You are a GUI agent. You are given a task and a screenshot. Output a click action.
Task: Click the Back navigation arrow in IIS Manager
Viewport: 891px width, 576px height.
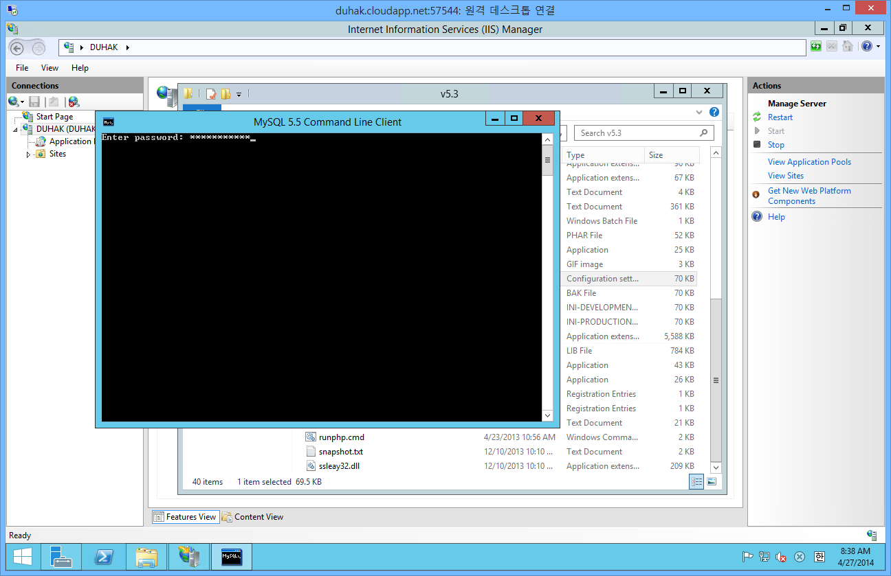(17, 47)
